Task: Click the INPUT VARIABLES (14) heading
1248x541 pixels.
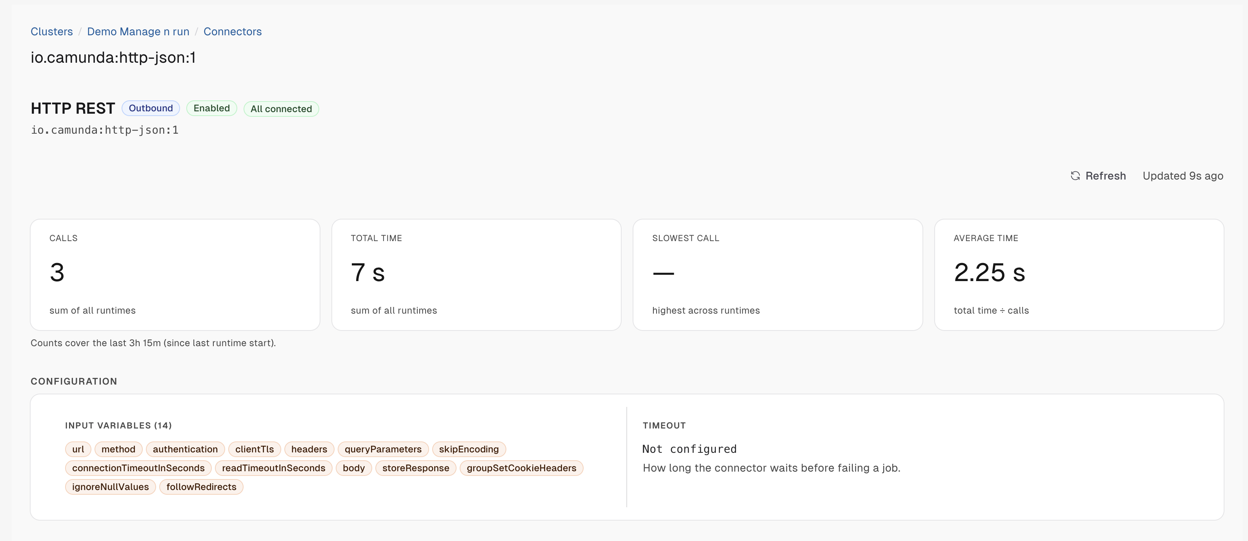Action: 118,425
